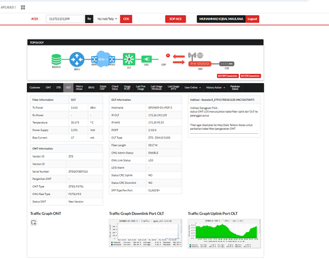Click the RADIUS database icon in topology

(x=56, y=59)
